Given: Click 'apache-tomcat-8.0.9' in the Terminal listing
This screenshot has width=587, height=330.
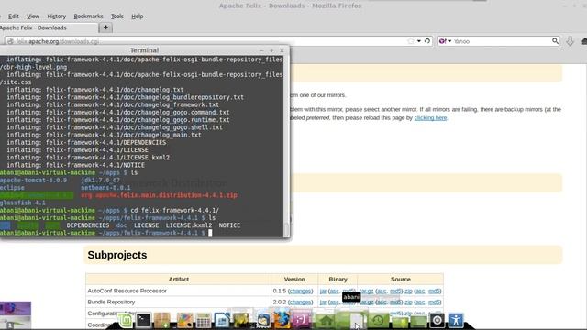Looking at the screenshot, I should tap(33, 181).
